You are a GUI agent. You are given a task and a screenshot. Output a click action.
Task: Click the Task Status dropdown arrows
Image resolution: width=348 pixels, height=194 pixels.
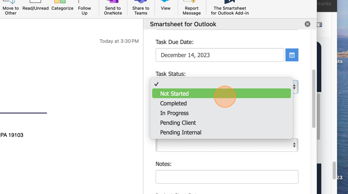[x=294, y=87]
